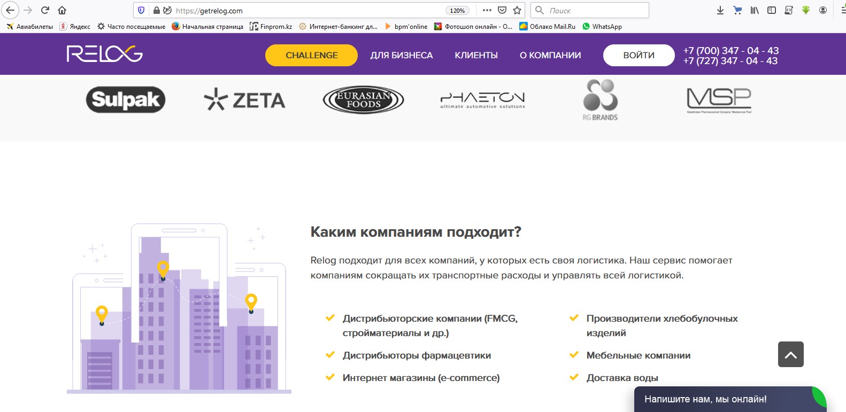The width and height of the screenshot is (846, 412).
Task: Open Часто посещаемые bookmark folder
Action: click(x=131, y=26)
